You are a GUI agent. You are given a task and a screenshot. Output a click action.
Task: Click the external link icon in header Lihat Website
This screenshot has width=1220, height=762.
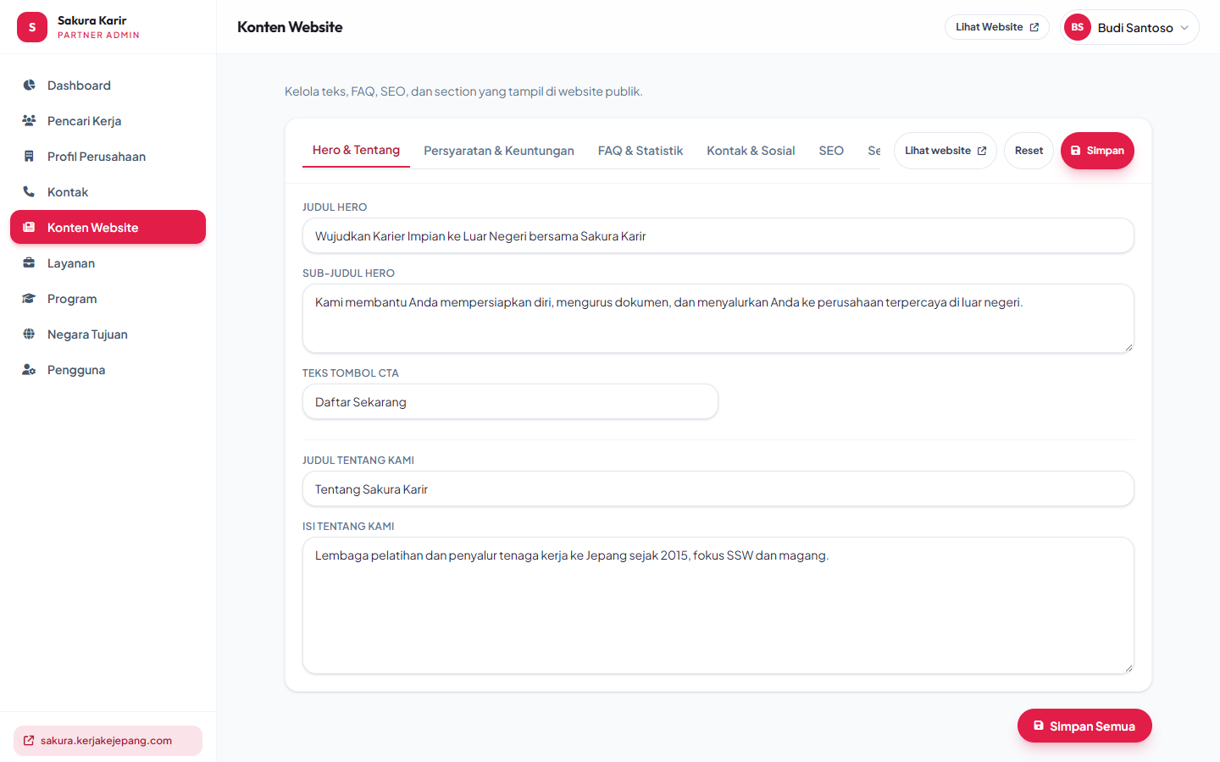coord(1034,27)
